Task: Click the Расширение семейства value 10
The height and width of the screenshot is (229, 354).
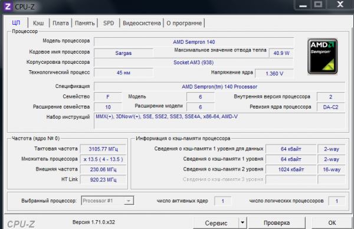Action: (x=108, y=107)
